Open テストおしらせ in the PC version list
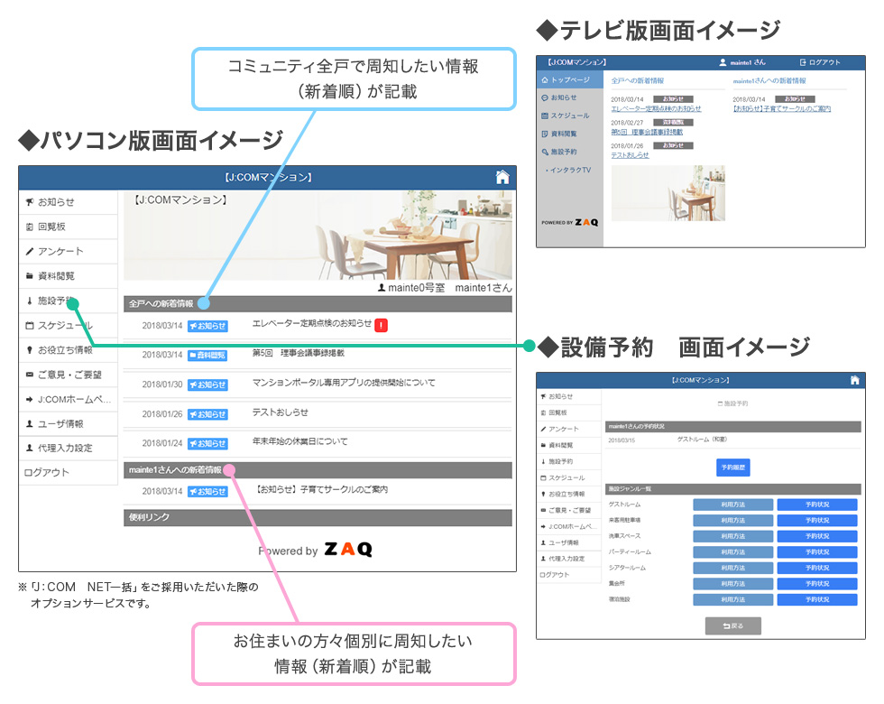 tap(281, 412)
